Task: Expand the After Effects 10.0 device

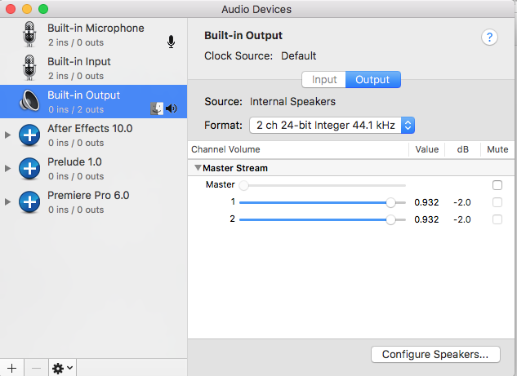Action: click(x=8, y=135)
